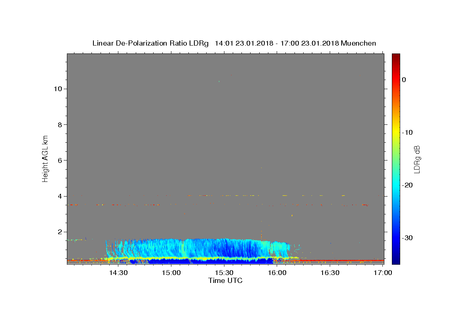
Task: Click the 'Muenchen' location in the title
Action: coord(358,43)
